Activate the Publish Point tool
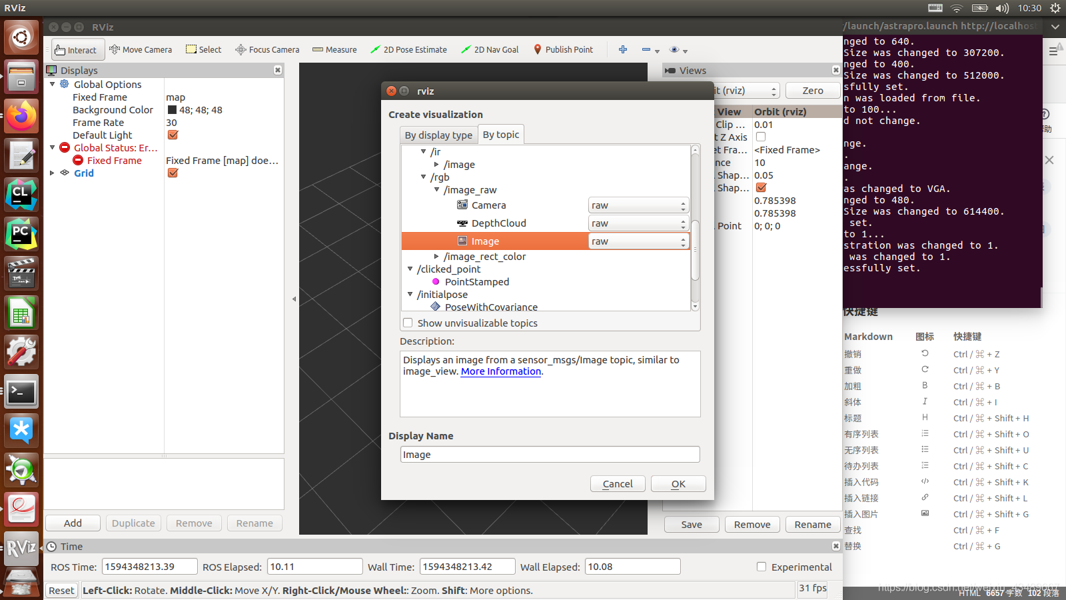Image resolution: width=1066 pixels, height=600 pixels. (x=563, y=50)
